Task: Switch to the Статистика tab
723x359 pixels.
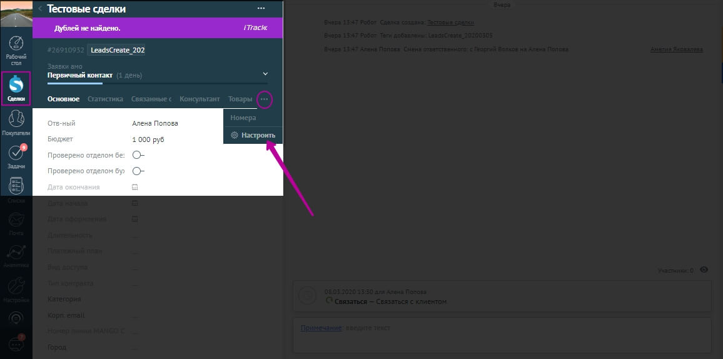Action: tap(105, 99)
